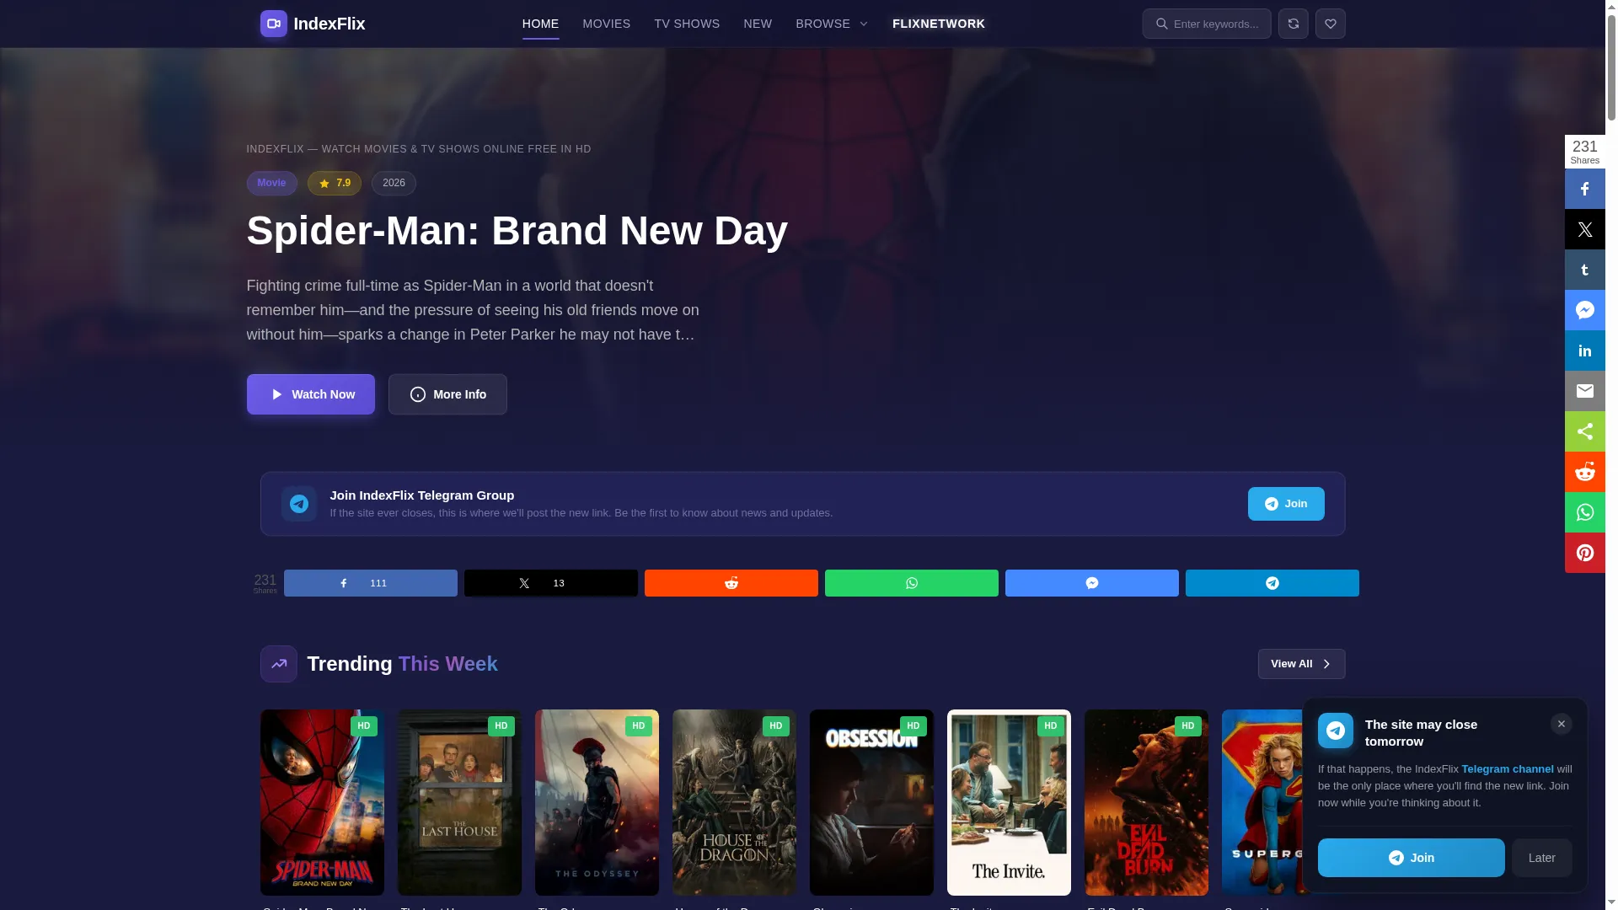Open the random/refresh icon button in header
Image resolution: width=1618 pixels, height=910 pixels.
(1293, 24)
